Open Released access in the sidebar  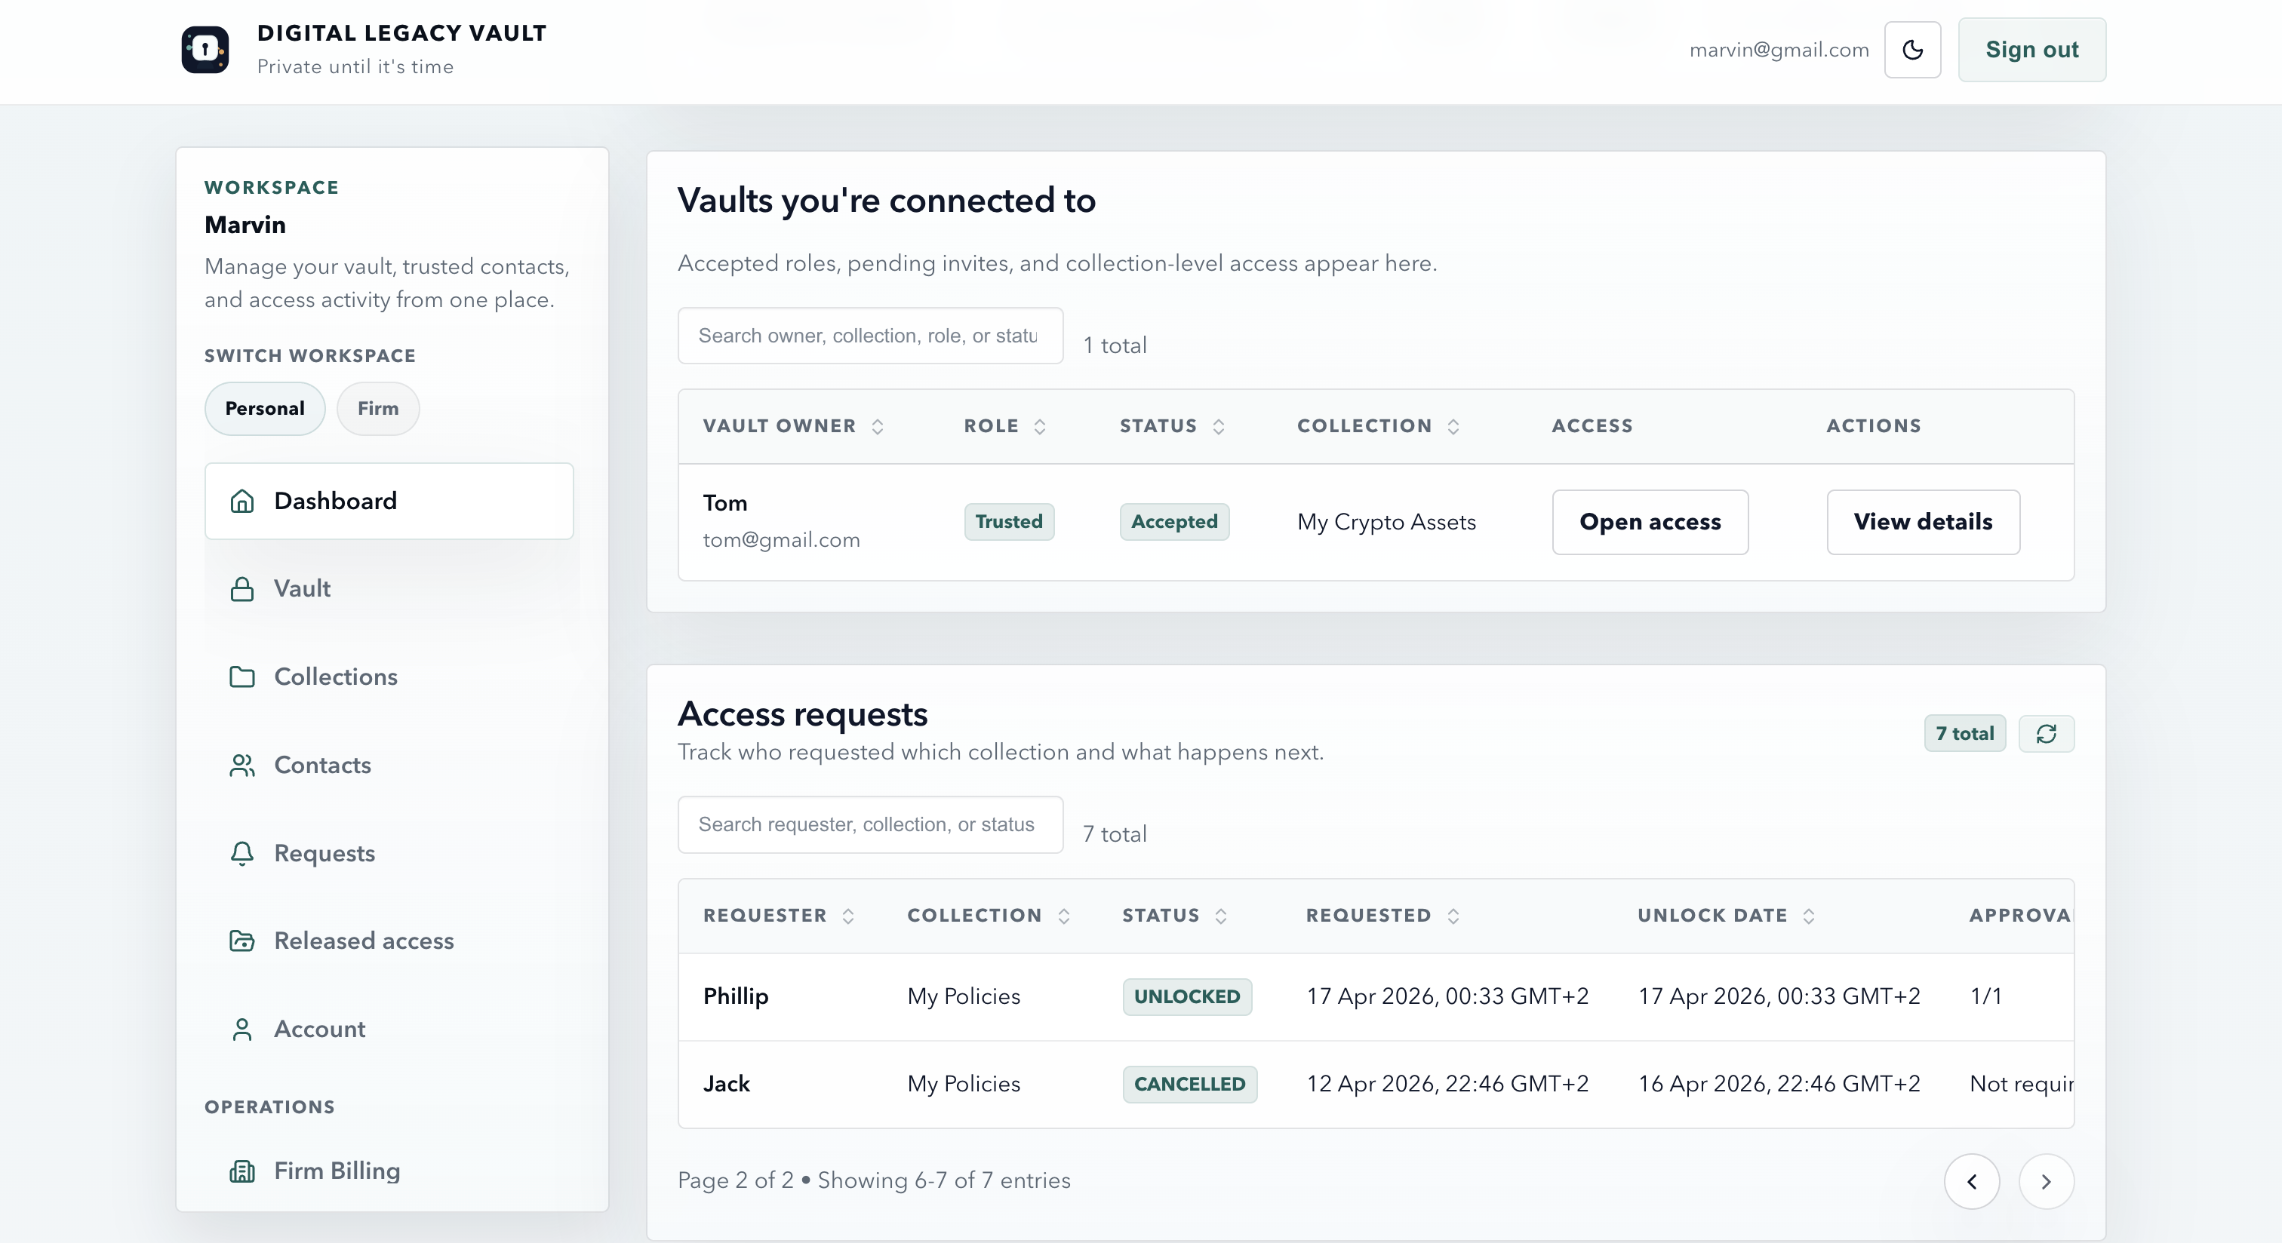coord(389,941)
